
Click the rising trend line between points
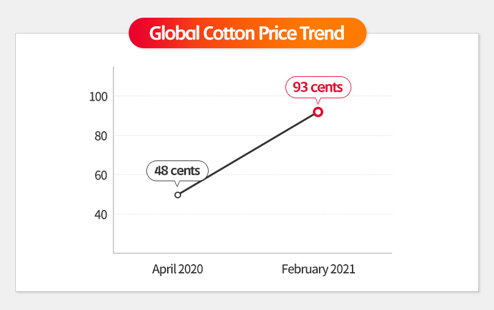(248, 153)
